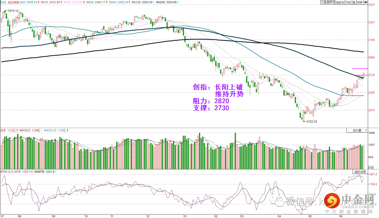Click the 1307 volume axis label
379x218 pixels.
[372, 145]
